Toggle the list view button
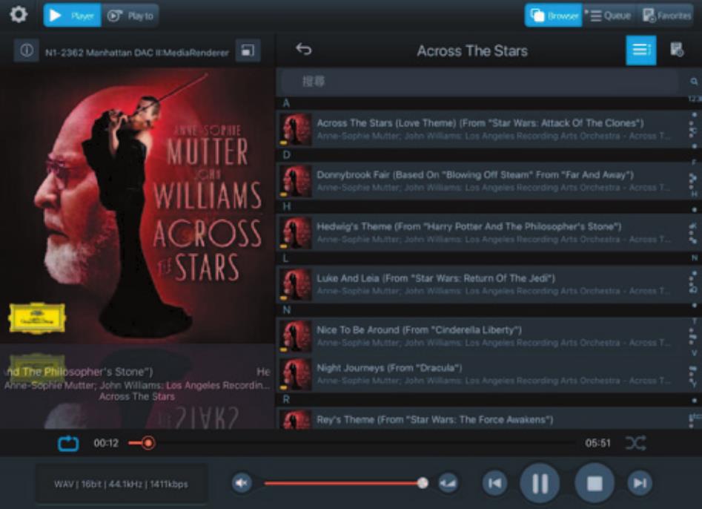702x509 pixels. [x=640, y=50]
